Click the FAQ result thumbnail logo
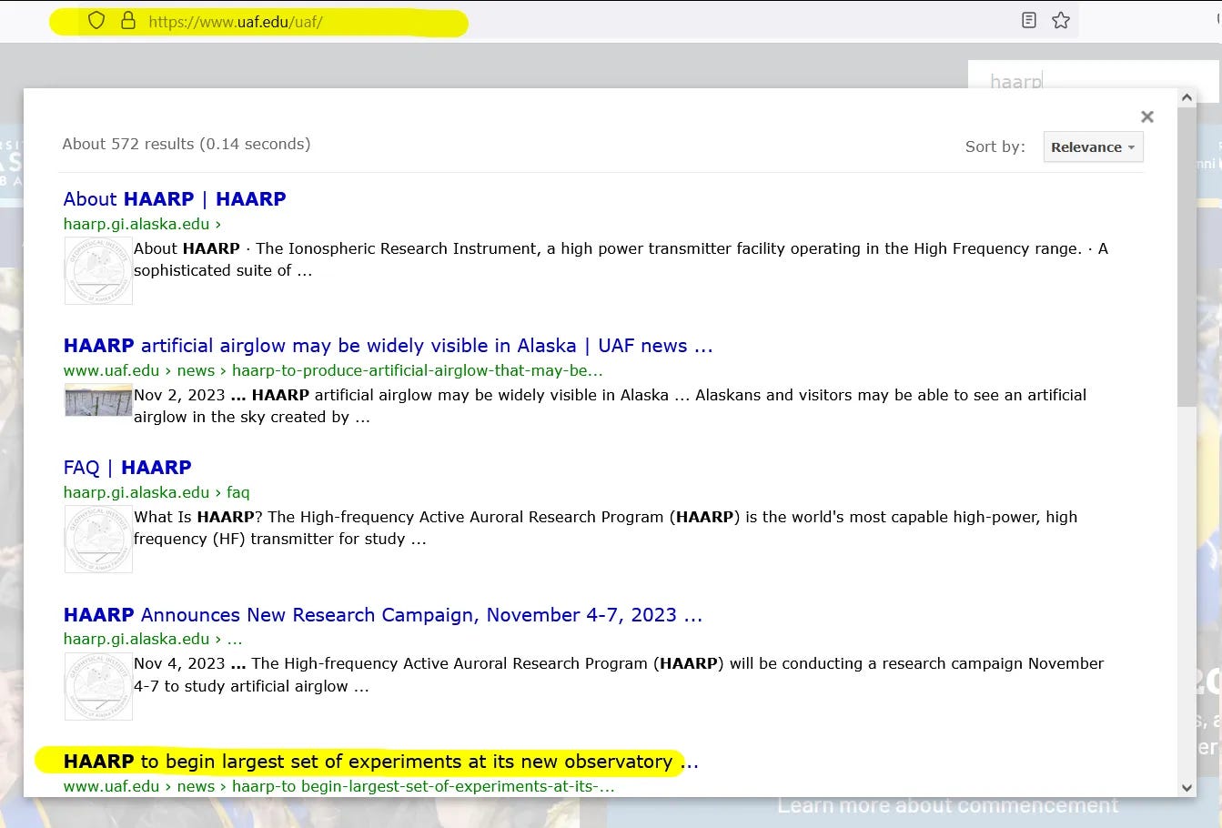 (x=98, y=539)
